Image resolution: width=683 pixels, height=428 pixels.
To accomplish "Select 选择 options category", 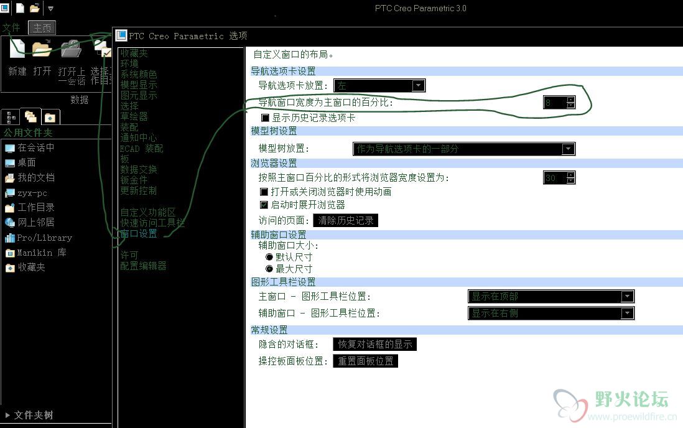I will [x=129, y=106].
